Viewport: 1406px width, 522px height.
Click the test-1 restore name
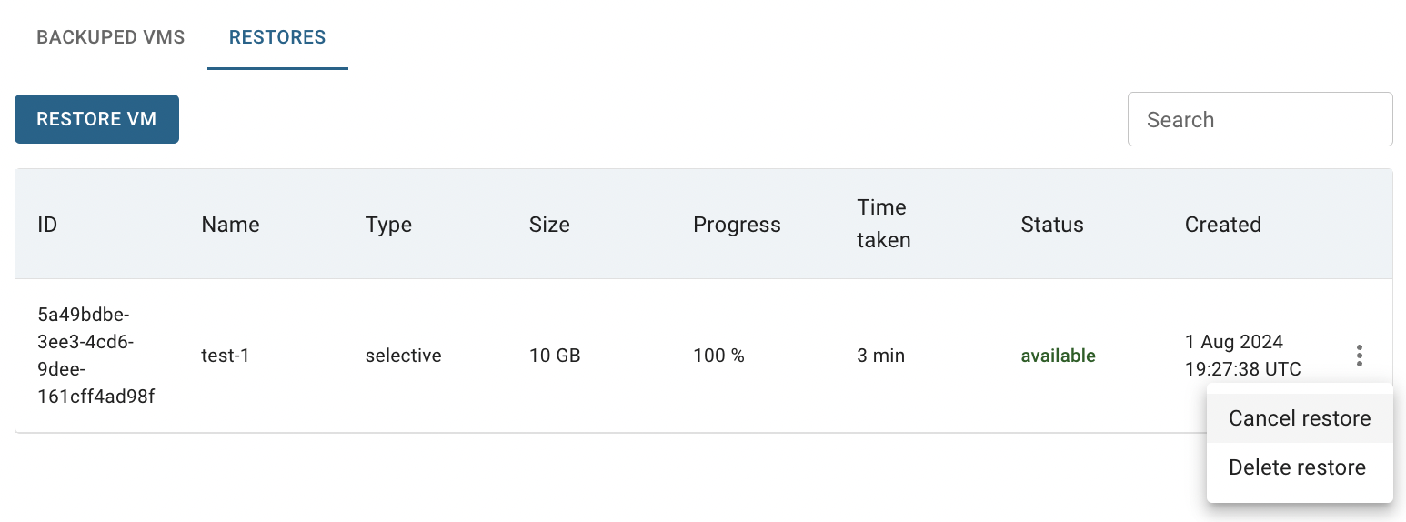[x=225, y=356]
